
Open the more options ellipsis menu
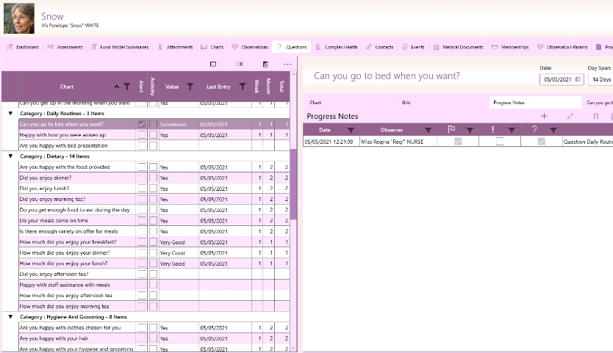[x=287, y=64]
